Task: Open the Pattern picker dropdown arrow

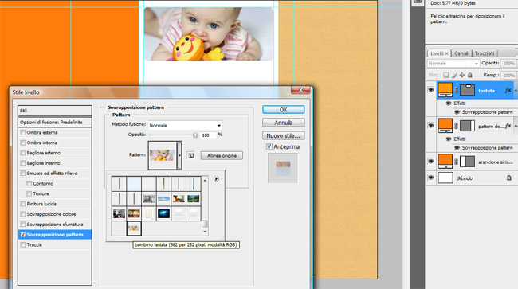Action: click(x=179, y=155)
